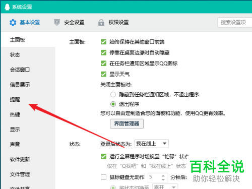The image size is (252, 189).
Task: Decrease the idle minutes with down arrow
Action: 163,179
